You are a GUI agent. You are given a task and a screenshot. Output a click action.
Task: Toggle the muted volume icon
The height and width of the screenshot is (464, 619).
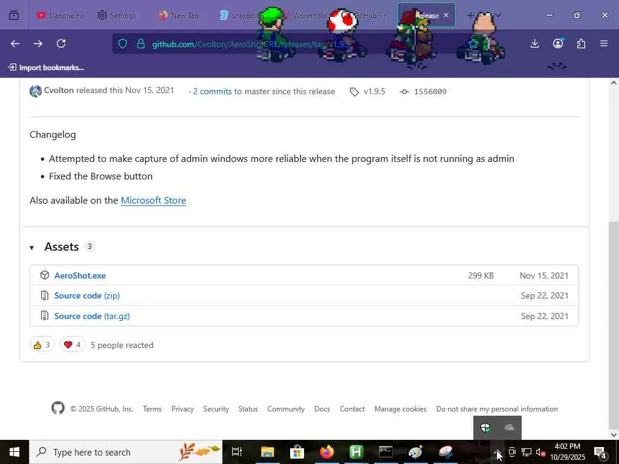pyautogui.click(x=540, y=452)
